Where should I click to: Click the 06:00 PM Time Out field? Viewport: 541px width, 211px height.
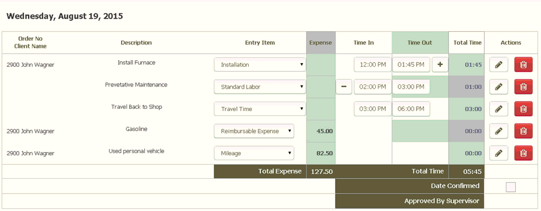[411, 109]
